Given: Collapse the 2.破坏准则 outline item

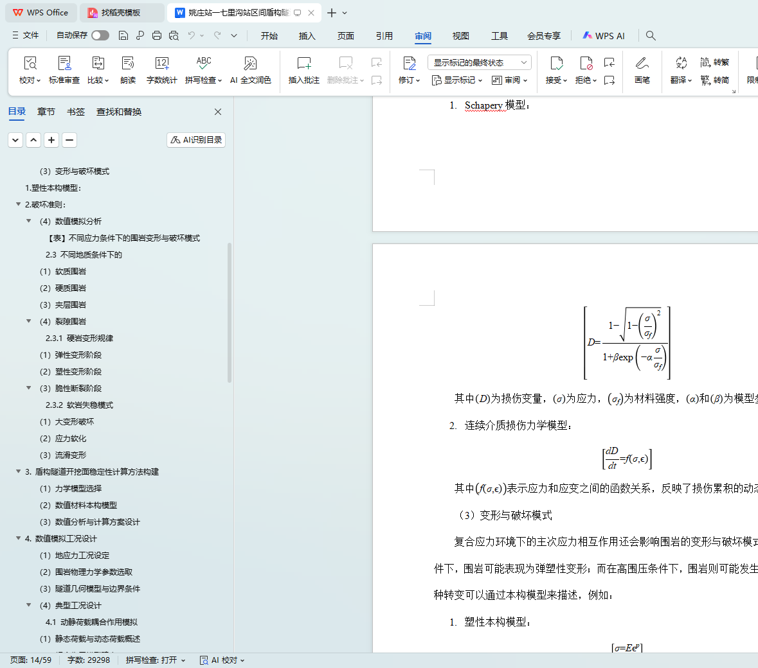Looking at the screenshot, I should click(18, 204).
